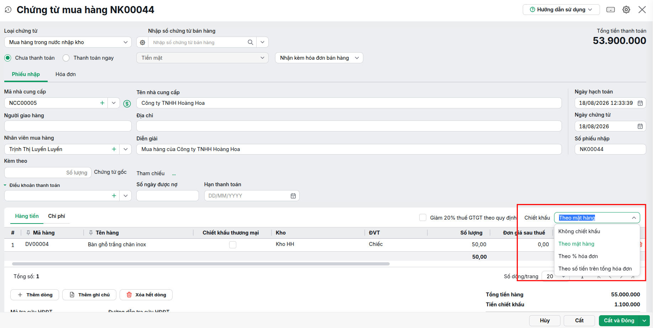Open calendar for Hạn thanh toán
653x328 pixels.
[293, 196]
